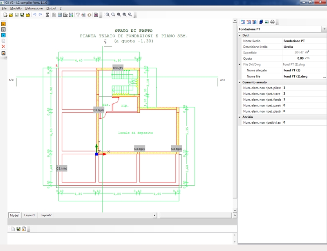The height and width of the screenshot is (251, 327).
Task: Select the C3.3(pl) element label in drawing
Action: click(x=140, y=149)
